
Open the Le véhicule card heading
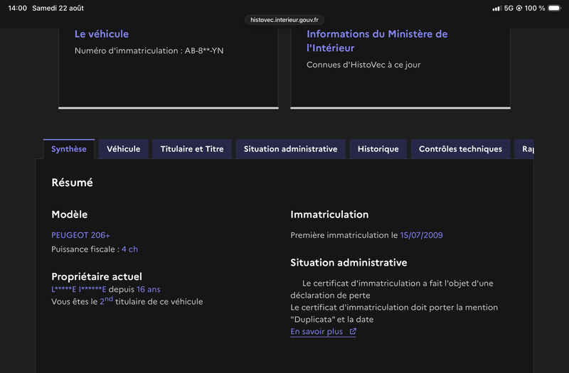pyautogui.click(x=102, y=34)
